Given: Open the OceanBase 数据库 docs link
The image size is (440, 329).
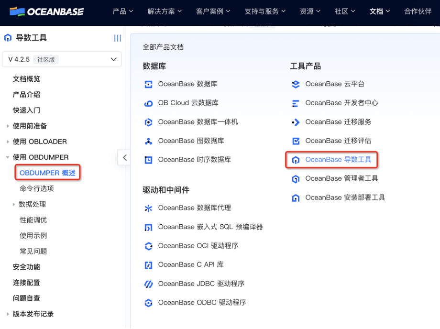Looking at the screenshot, I should coord(188,84).
